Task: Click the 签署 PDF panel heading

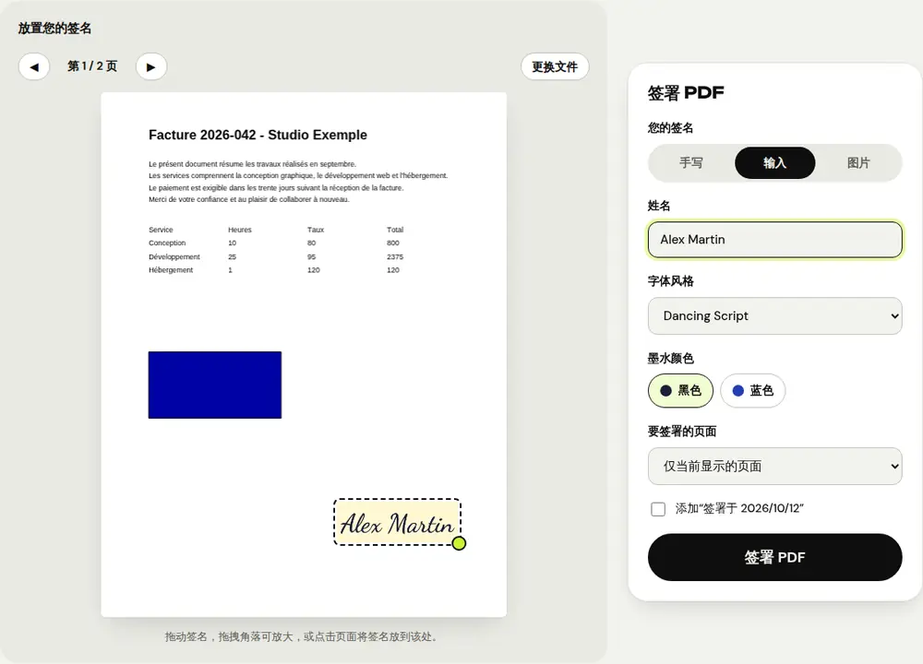Action: (686, 93)
